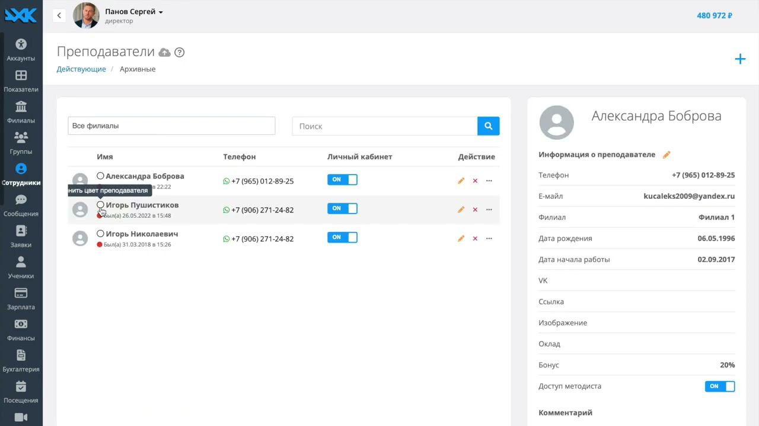Open the 480 972 ₽ balance link
Screen dimensions: 759x426
click(x=715, y=15)
